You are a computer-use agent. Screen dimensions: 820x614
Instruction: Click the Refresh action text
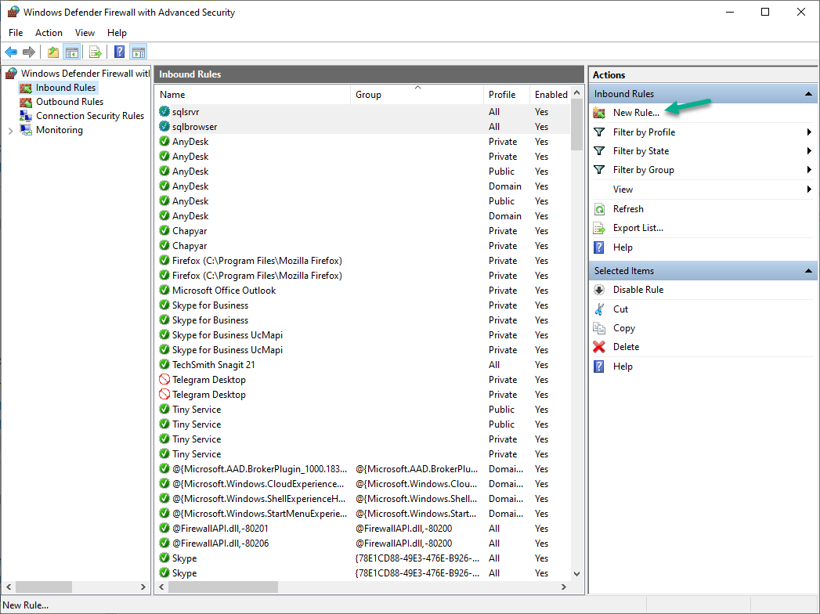(x=628, y=209)
